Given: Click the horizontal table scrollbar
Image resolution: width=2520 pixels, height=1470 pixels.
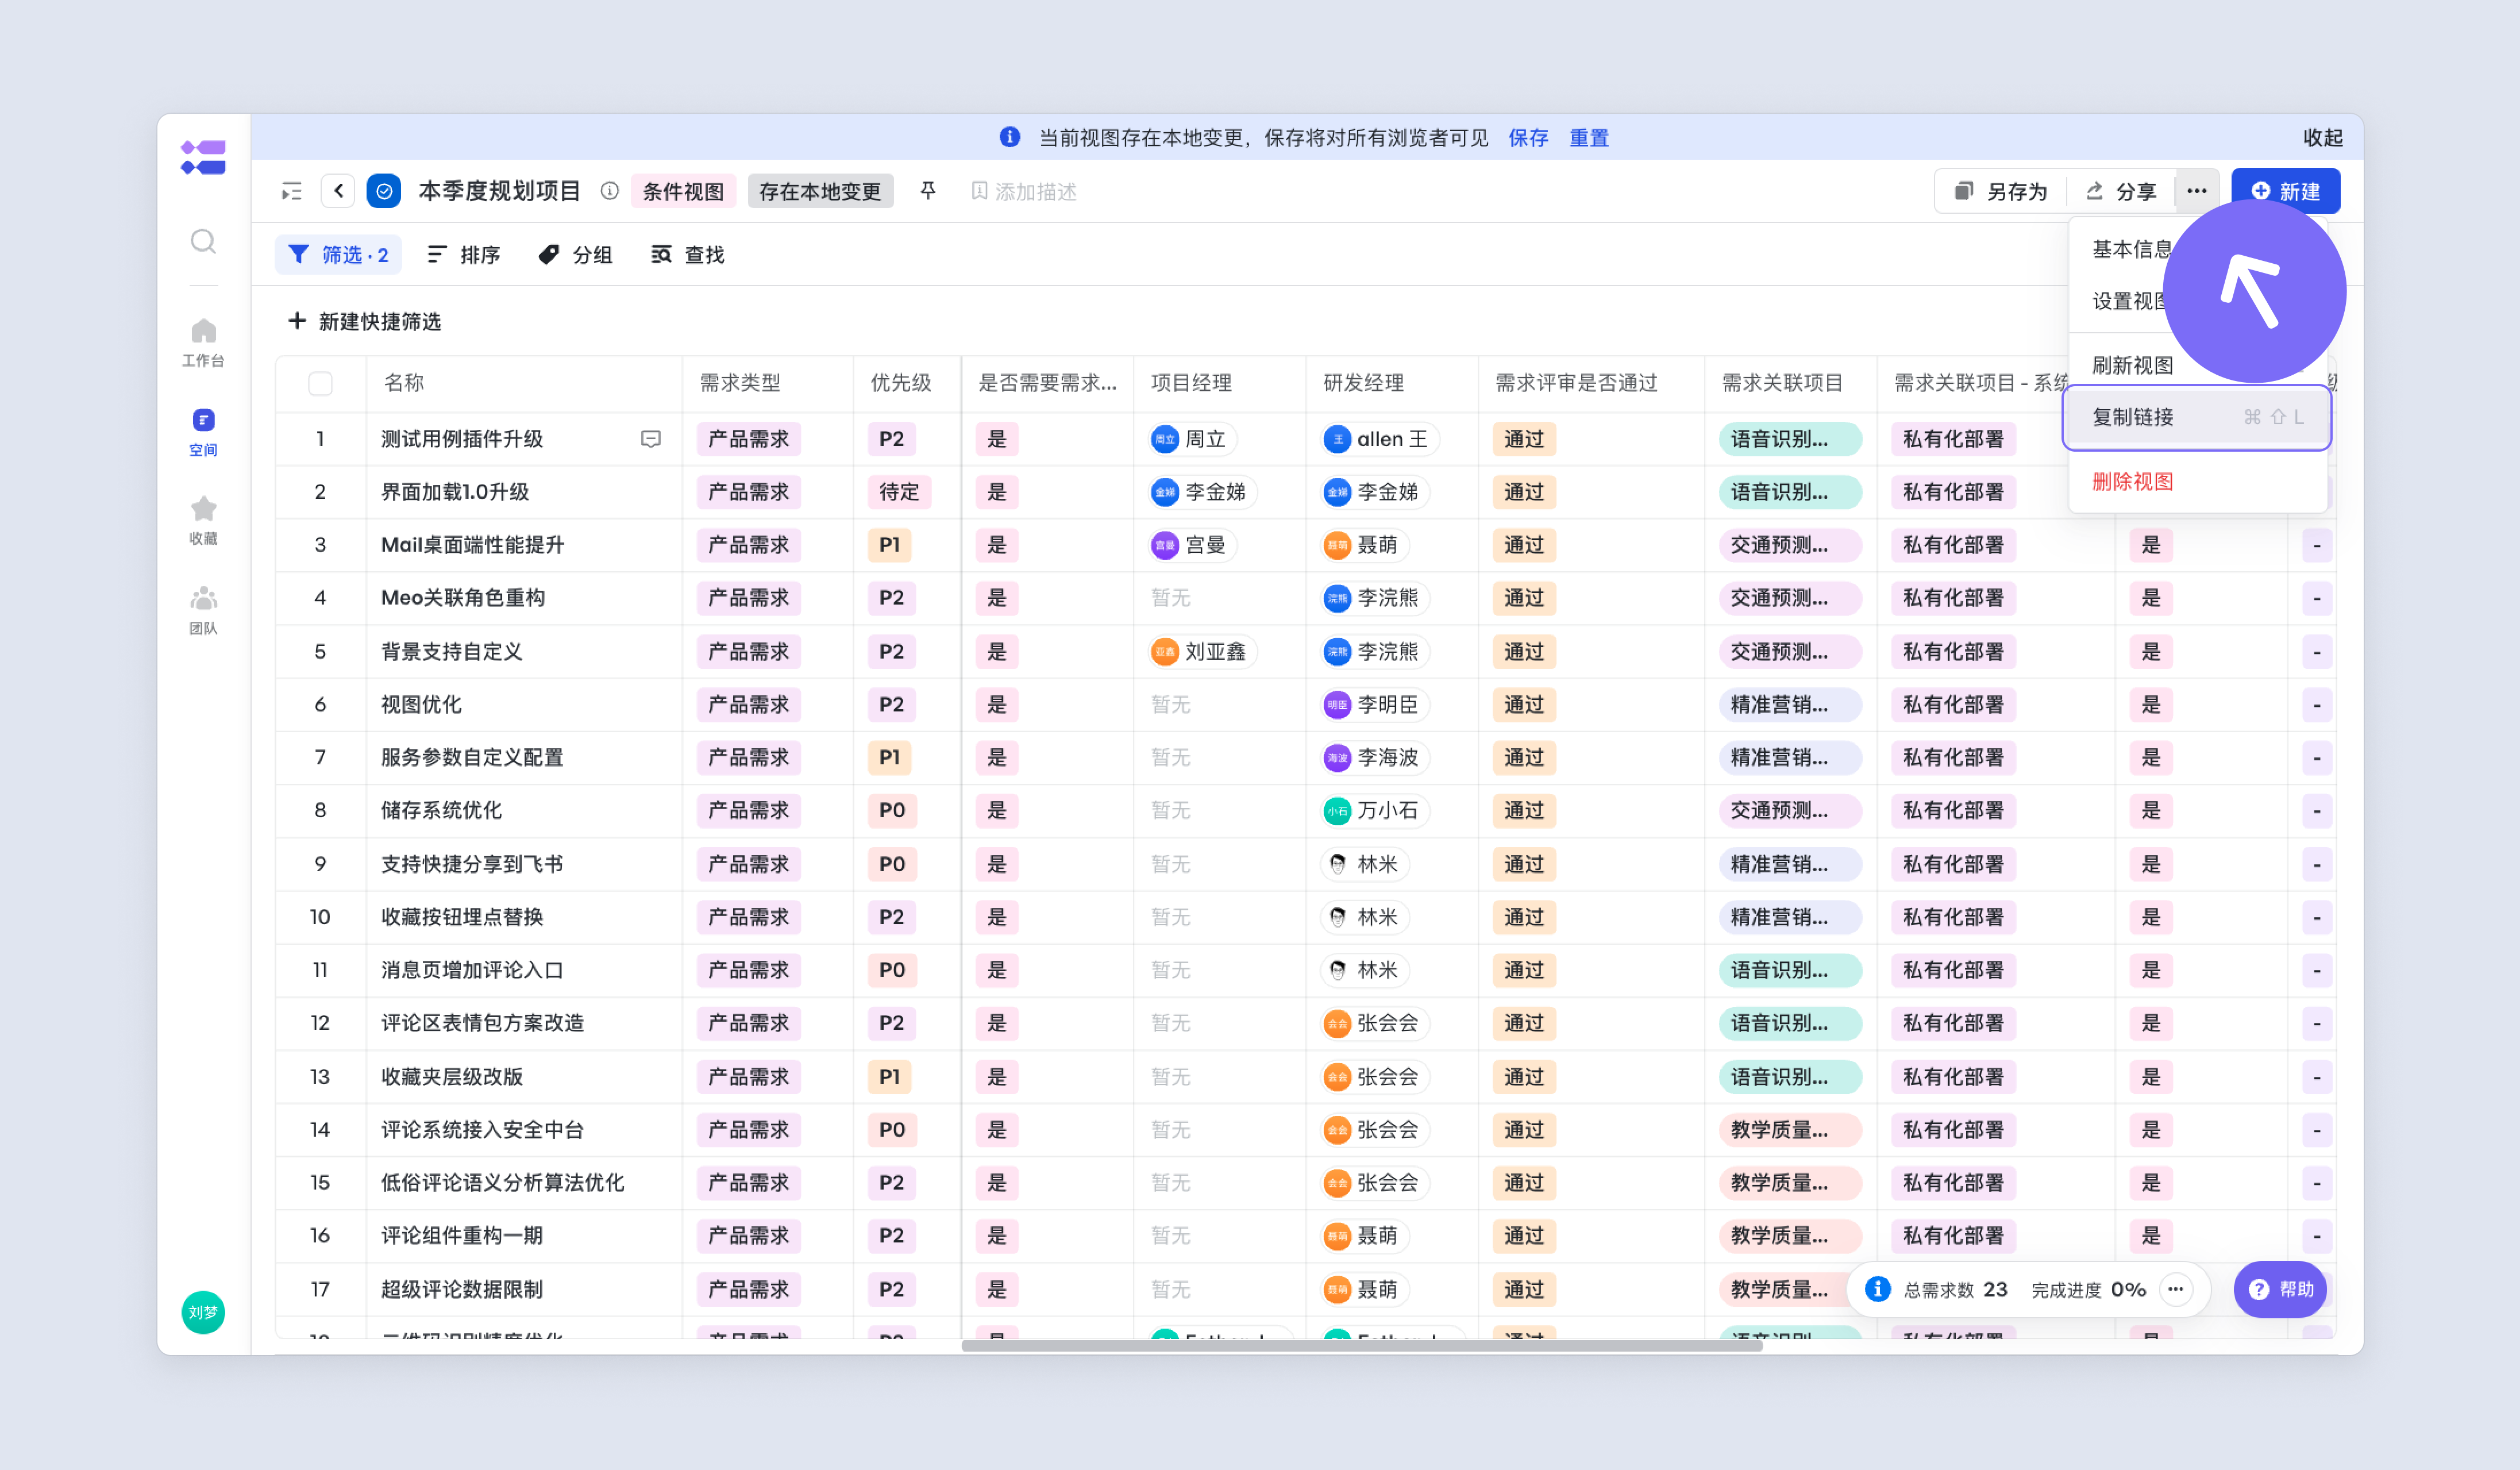Looking at the screenshot, I should pos(1361,1346).
